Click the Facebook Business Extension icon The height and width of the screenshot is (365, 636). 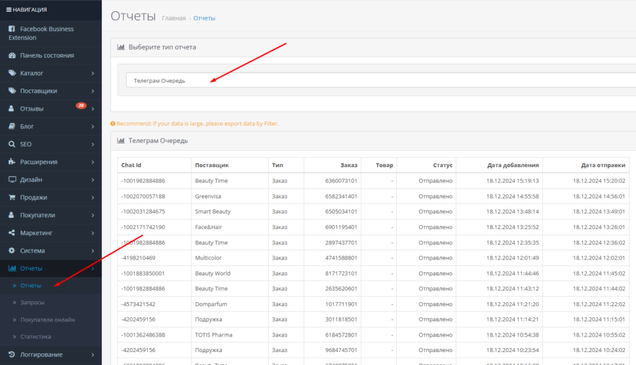pyautogui.click(x=12, y=29)
